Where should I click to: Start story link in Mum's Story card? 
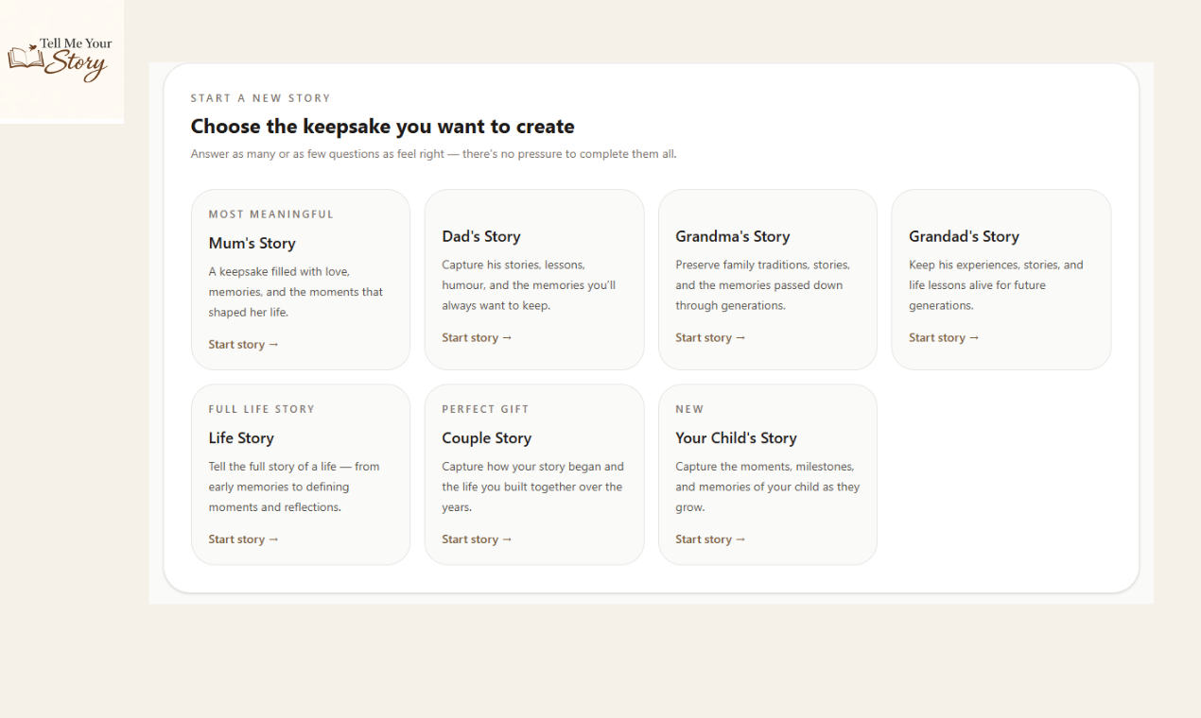(x=244, y=345)
